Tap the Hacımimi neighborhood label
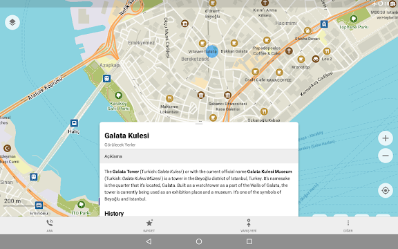 [x=286, y=23]
